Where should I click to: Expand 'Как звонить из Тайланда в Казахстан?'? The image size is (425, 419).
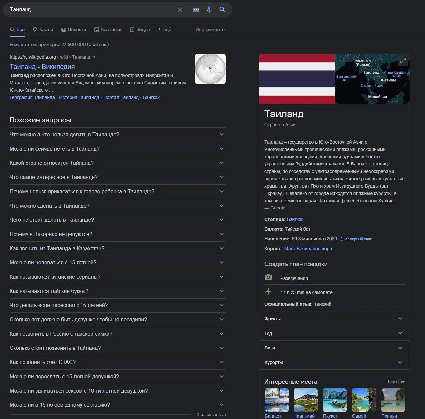(118, 249)
